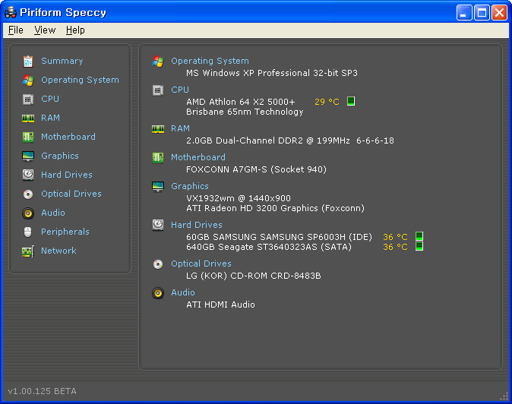Select Summary in the sidebar
The image size is (512, 404).
click(x=62, y=61)
